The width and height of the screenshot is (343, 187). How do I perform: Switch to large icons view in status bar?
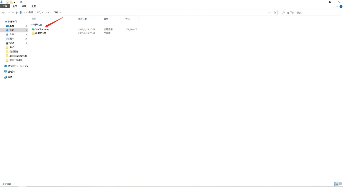pos(340,184)
